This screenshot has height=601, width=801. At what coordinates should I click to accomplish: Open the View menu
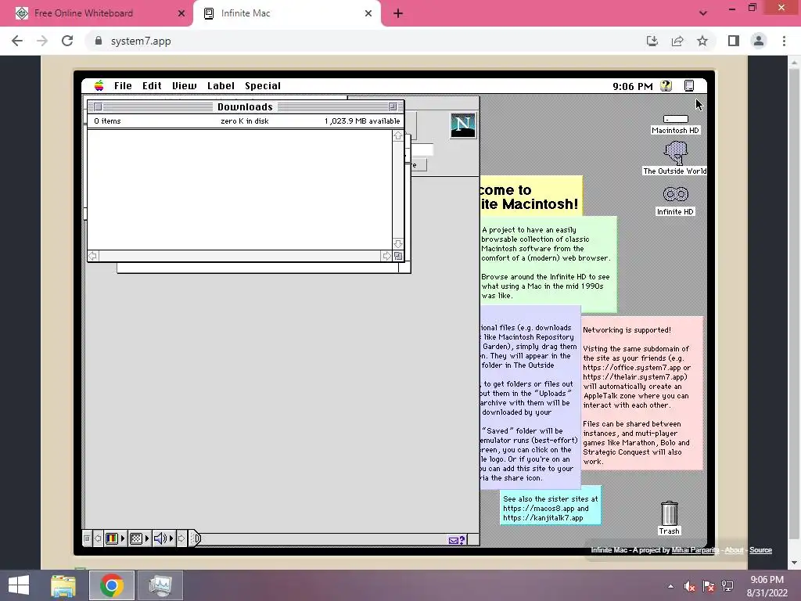[x=185, y=86]
